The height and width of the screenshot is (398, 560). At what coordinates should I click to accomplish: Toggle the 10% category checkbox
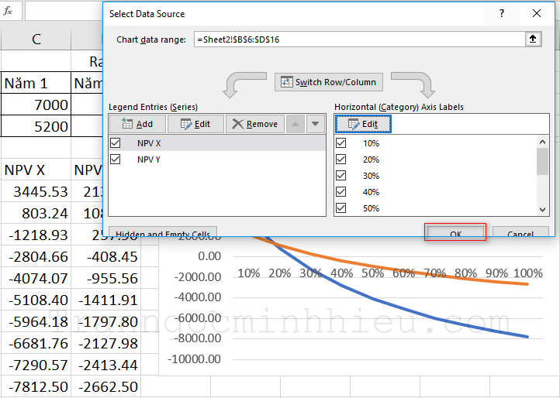[x=340, y=143]
